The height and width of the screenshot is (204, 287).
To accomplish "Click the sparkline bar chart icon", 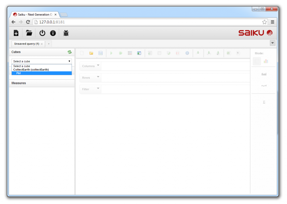I will 264,74.
